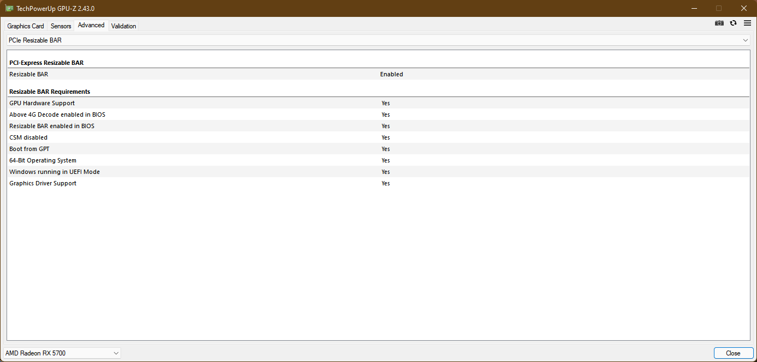
Task: Click the CSM disabled row
Action: 378,137
